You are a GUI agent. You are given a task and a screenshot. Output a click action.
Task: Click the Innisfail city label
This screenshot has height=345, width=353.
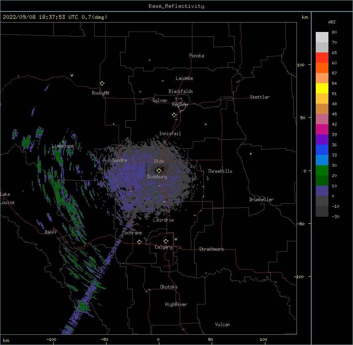[x=170, y=134]
